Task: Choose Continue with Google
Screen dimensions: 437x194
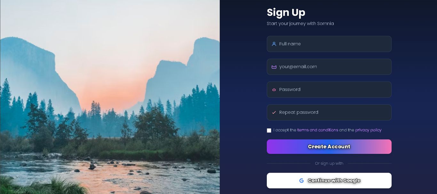Action: coord(329,181)
